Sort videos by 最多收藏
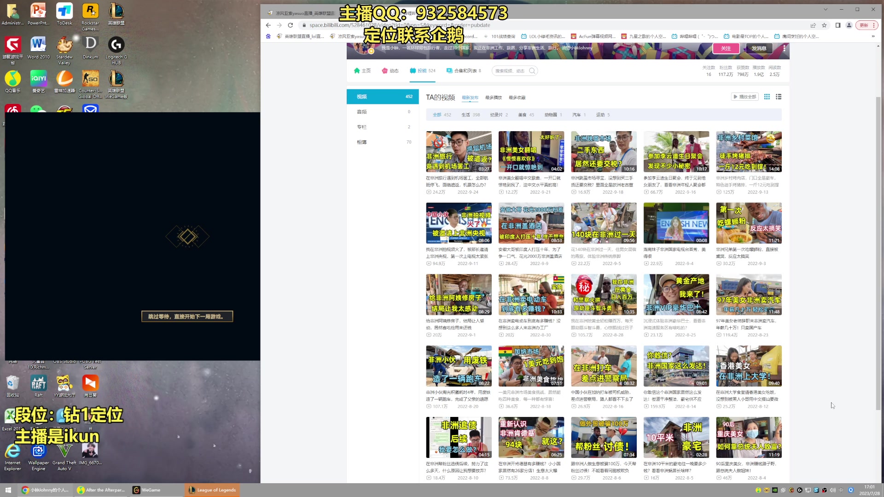The image size is (884, 497). click(517, 98)
